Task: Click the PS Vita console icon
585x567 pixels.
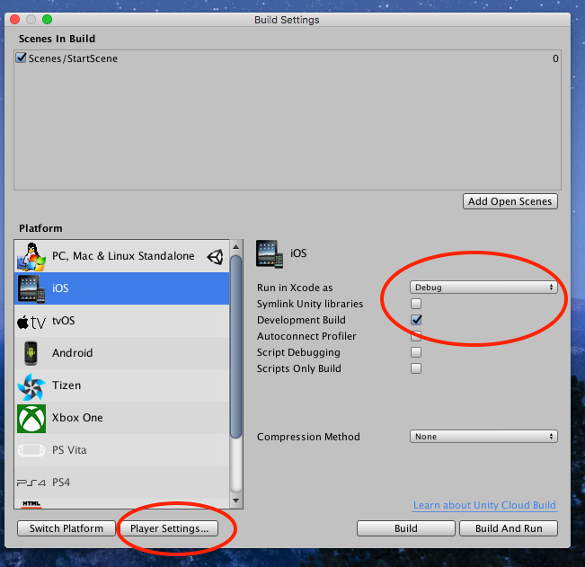Action: click(31, 450)
